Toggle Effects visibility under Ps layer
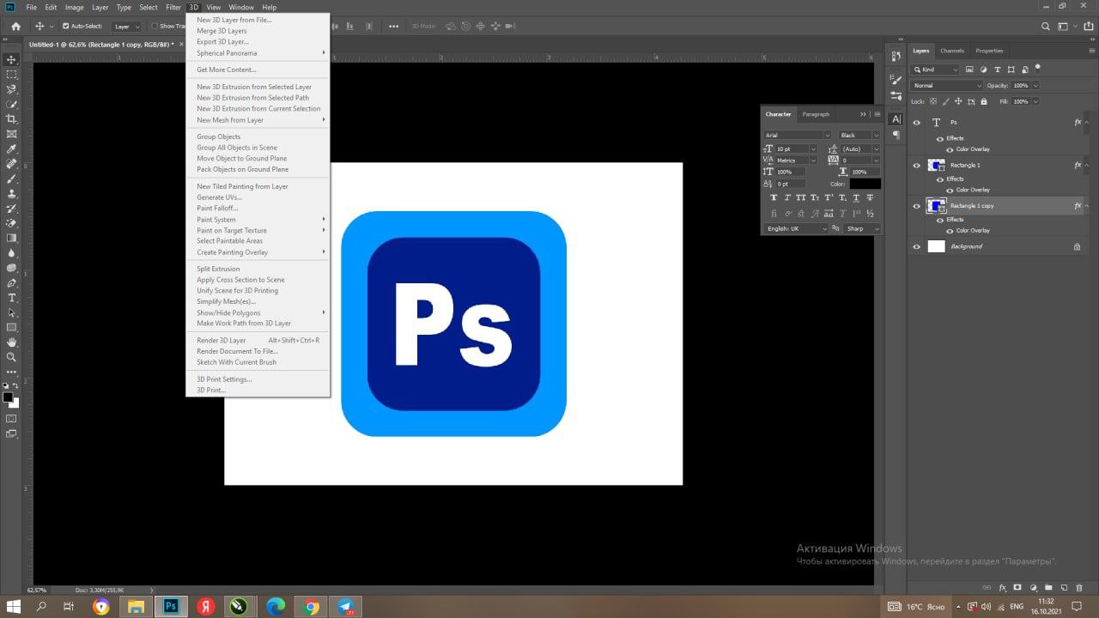Viewport: 1099px width, 618px height. [939, 138]
